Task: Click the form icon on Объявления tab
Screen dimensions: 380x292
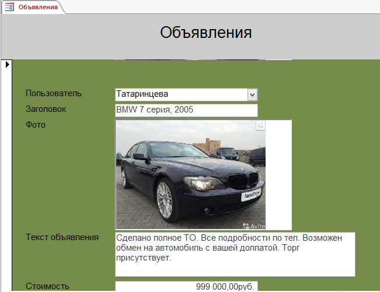Action: [x=9, y=7]
